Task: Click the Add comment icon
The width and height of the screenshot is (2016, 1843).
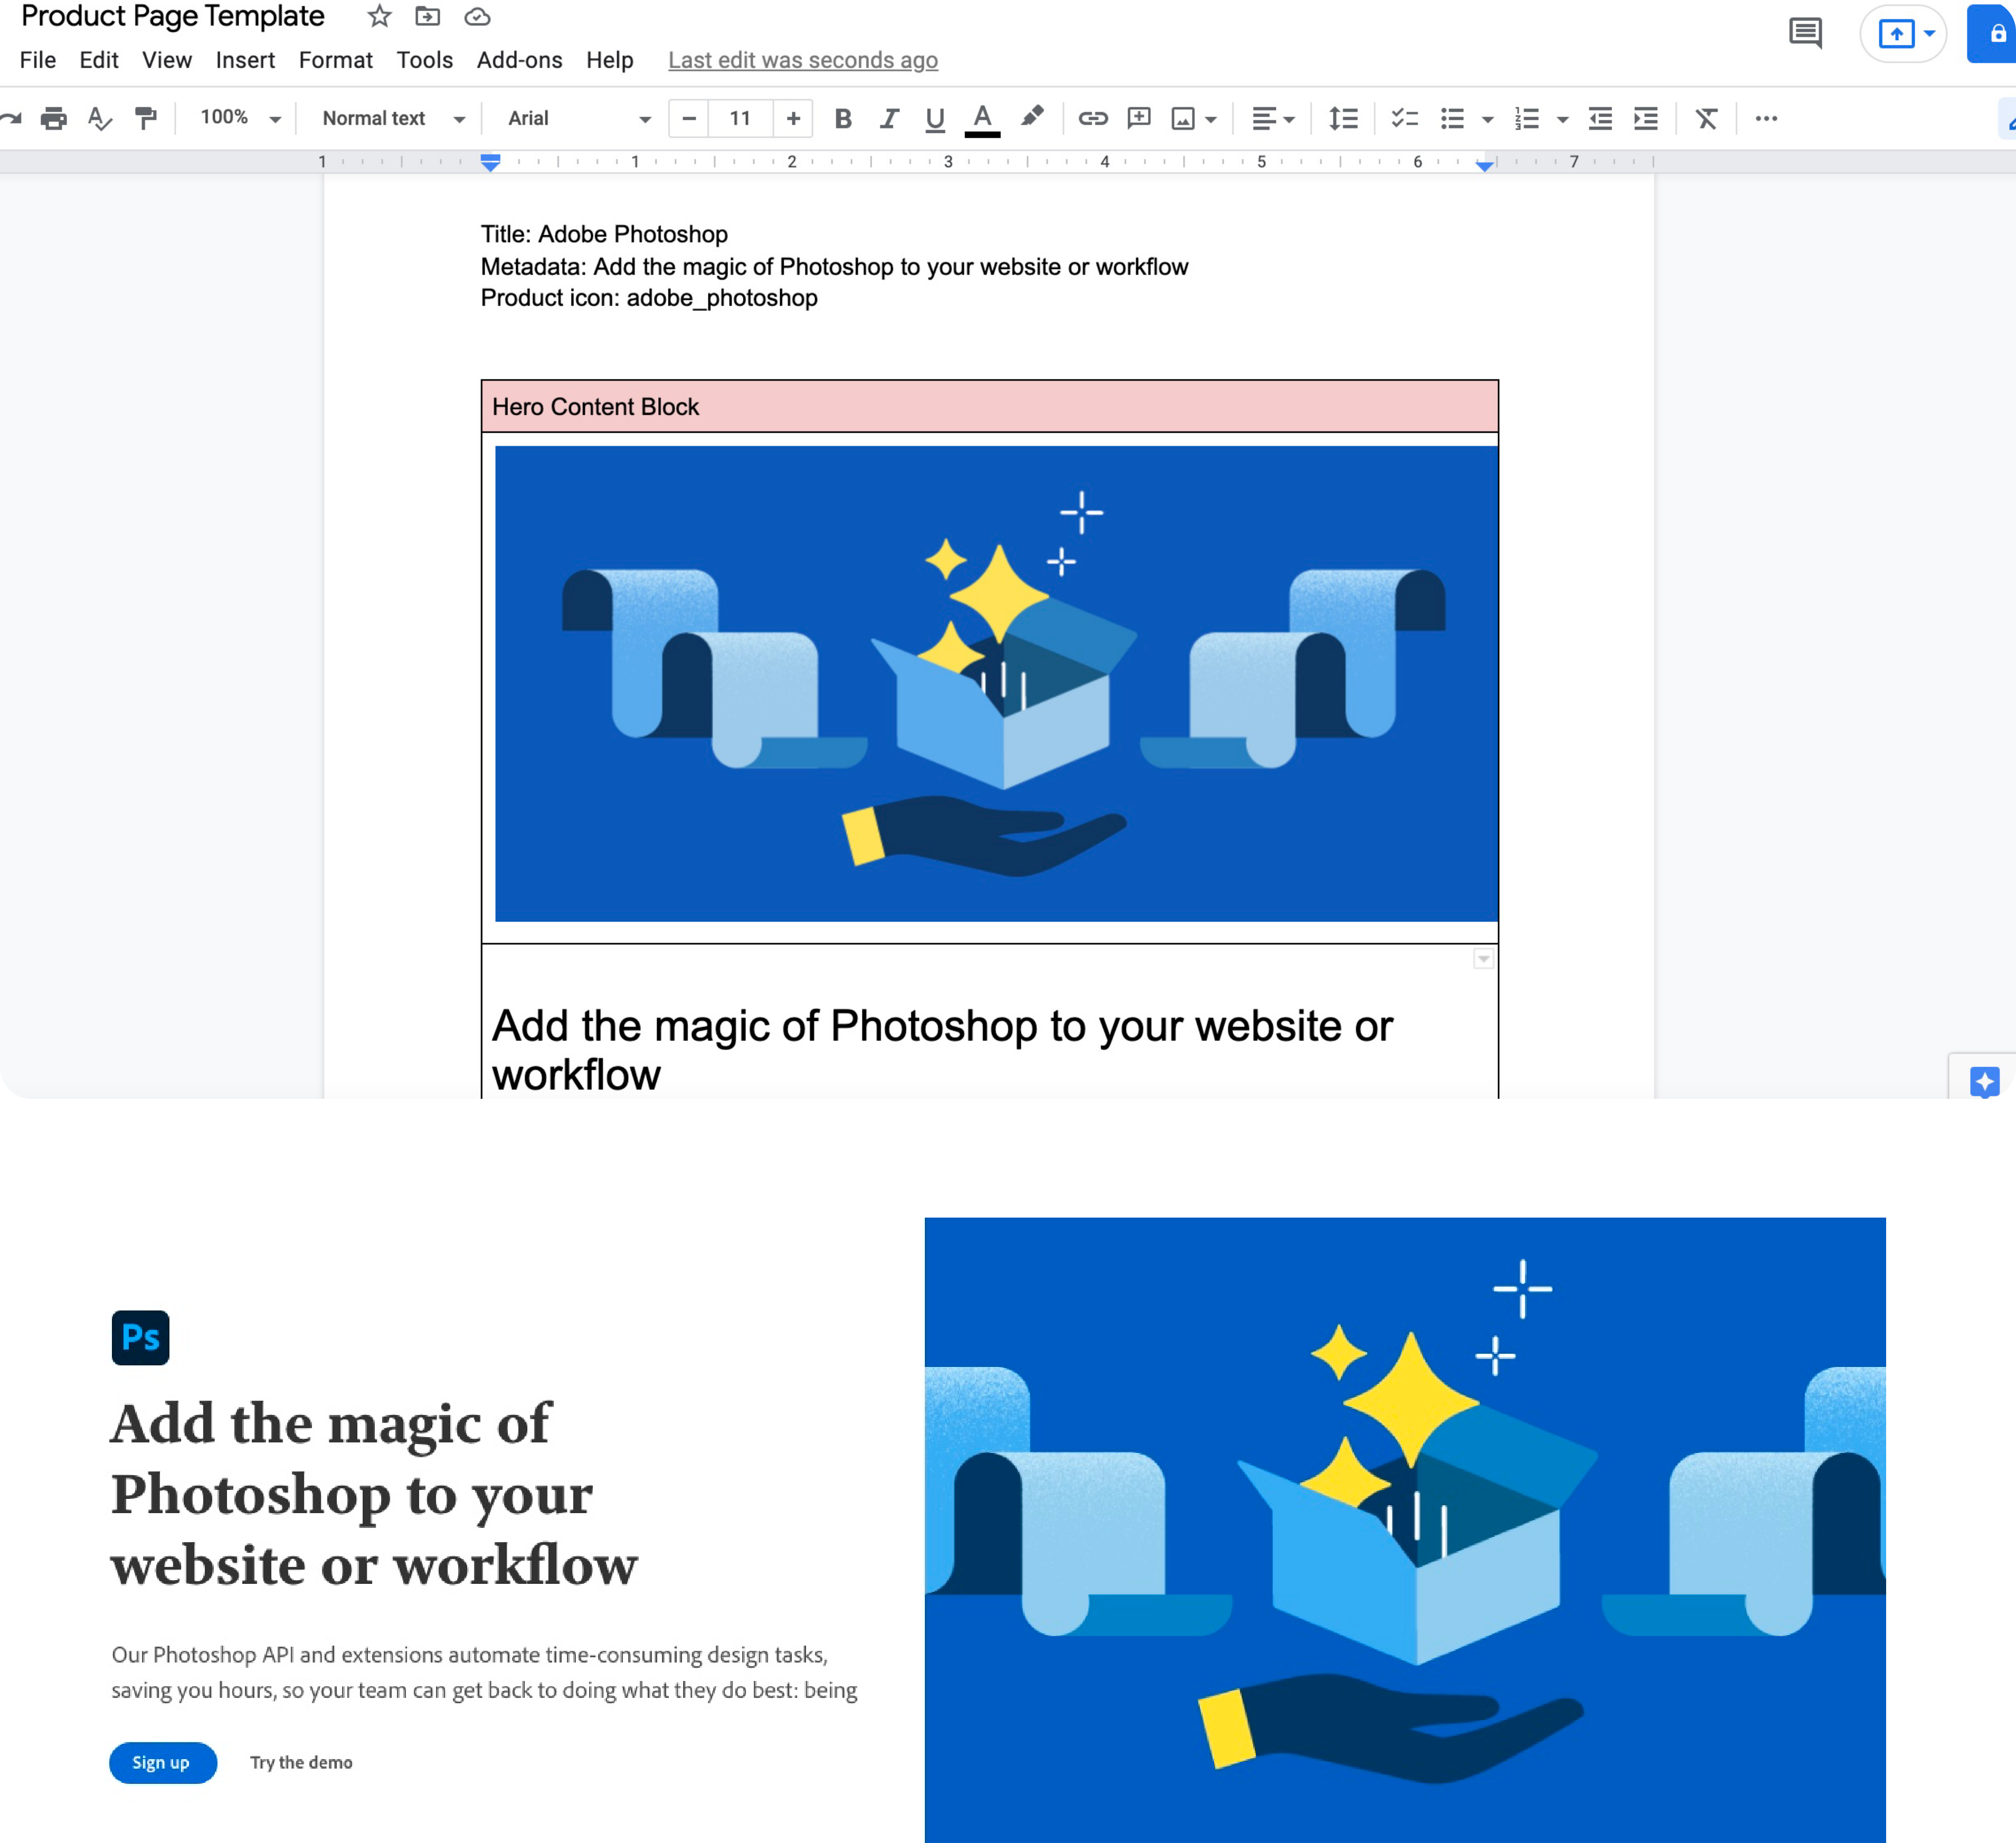Action: click(x=1139, y=118)
